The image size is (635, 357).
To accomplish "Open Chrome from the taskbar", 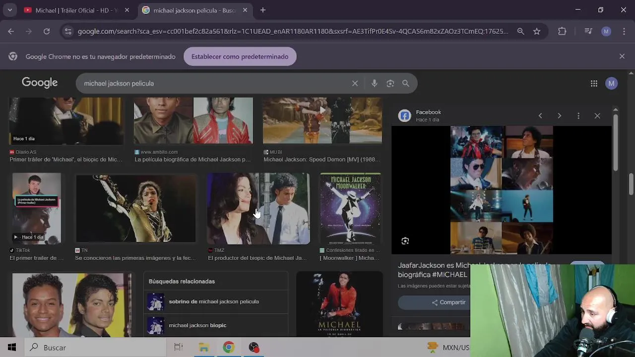I will coord(229,348).
